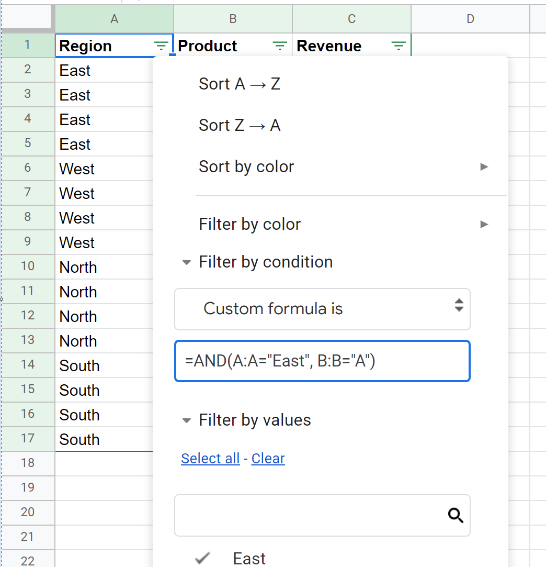The width and height of the screenshot is (546, 567).
Task: Toggle the East value checkmark
Action: click(202, 559)
